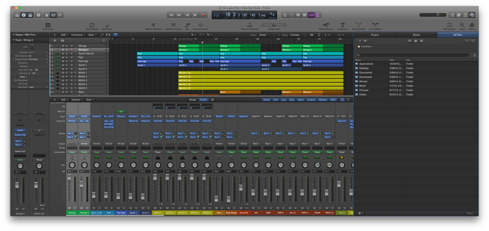The width and height of the screenshot is (489, 231).
Task: Open the Colors palette icon
Action: 471,25
